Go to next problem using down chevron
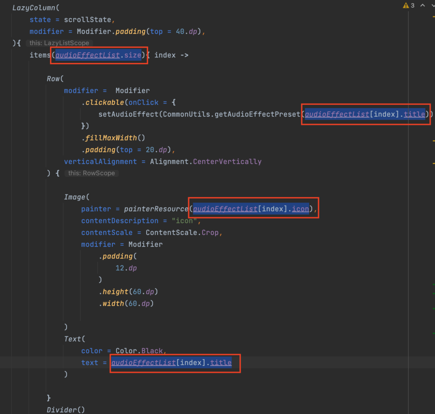Viewport: 435px width, 414px height. [x=433, y=6]
